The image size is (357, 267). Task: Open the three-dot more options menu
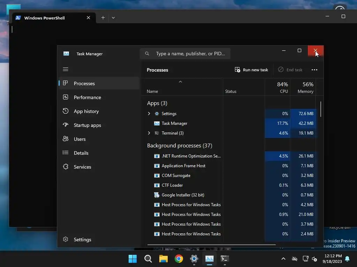314,70
